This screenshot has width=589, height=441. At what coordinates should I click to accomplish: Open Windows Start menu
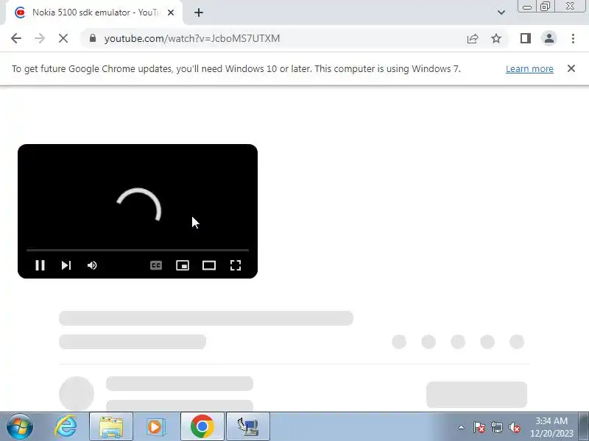point(20,426)
